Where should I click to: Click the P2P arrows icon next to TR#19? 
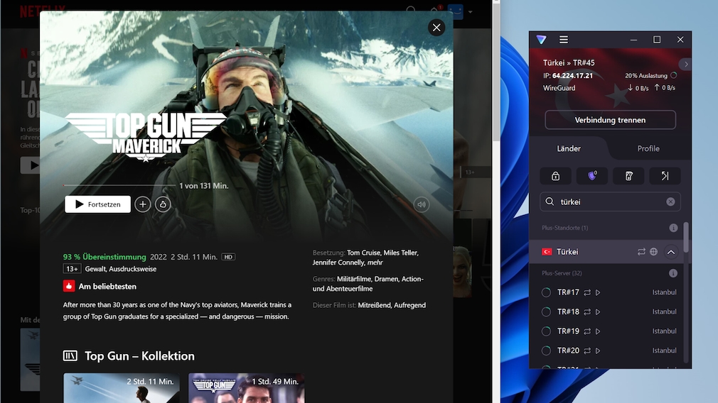pyautogui.click(x=587, y=331)
